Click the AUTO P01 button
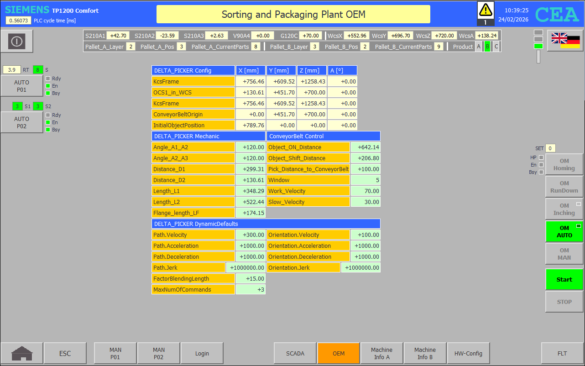This screenshot has height=366, width=585. coord(21,86)
